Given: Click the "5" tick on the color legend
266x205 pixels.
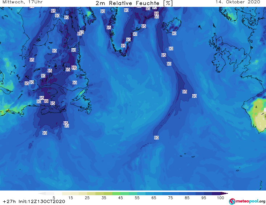Looking at the screenshot, I should 54,198.
